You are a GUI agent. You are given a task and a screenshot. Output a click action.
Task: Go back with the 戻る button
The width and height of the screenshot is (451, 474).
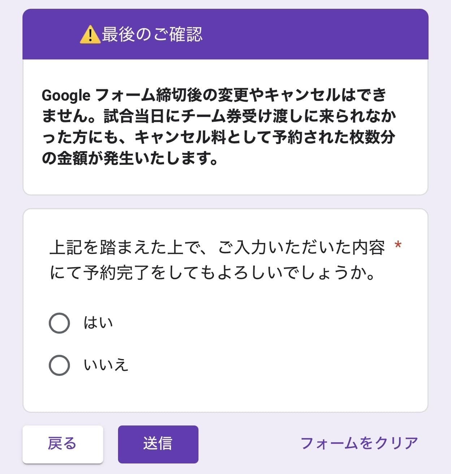(x=62, y=444)
